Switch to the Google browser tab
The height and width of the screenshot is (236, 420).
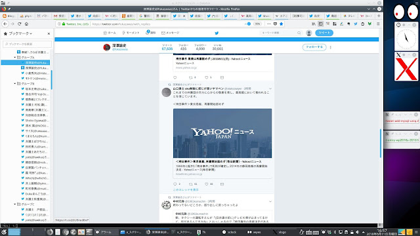(146, 16)
